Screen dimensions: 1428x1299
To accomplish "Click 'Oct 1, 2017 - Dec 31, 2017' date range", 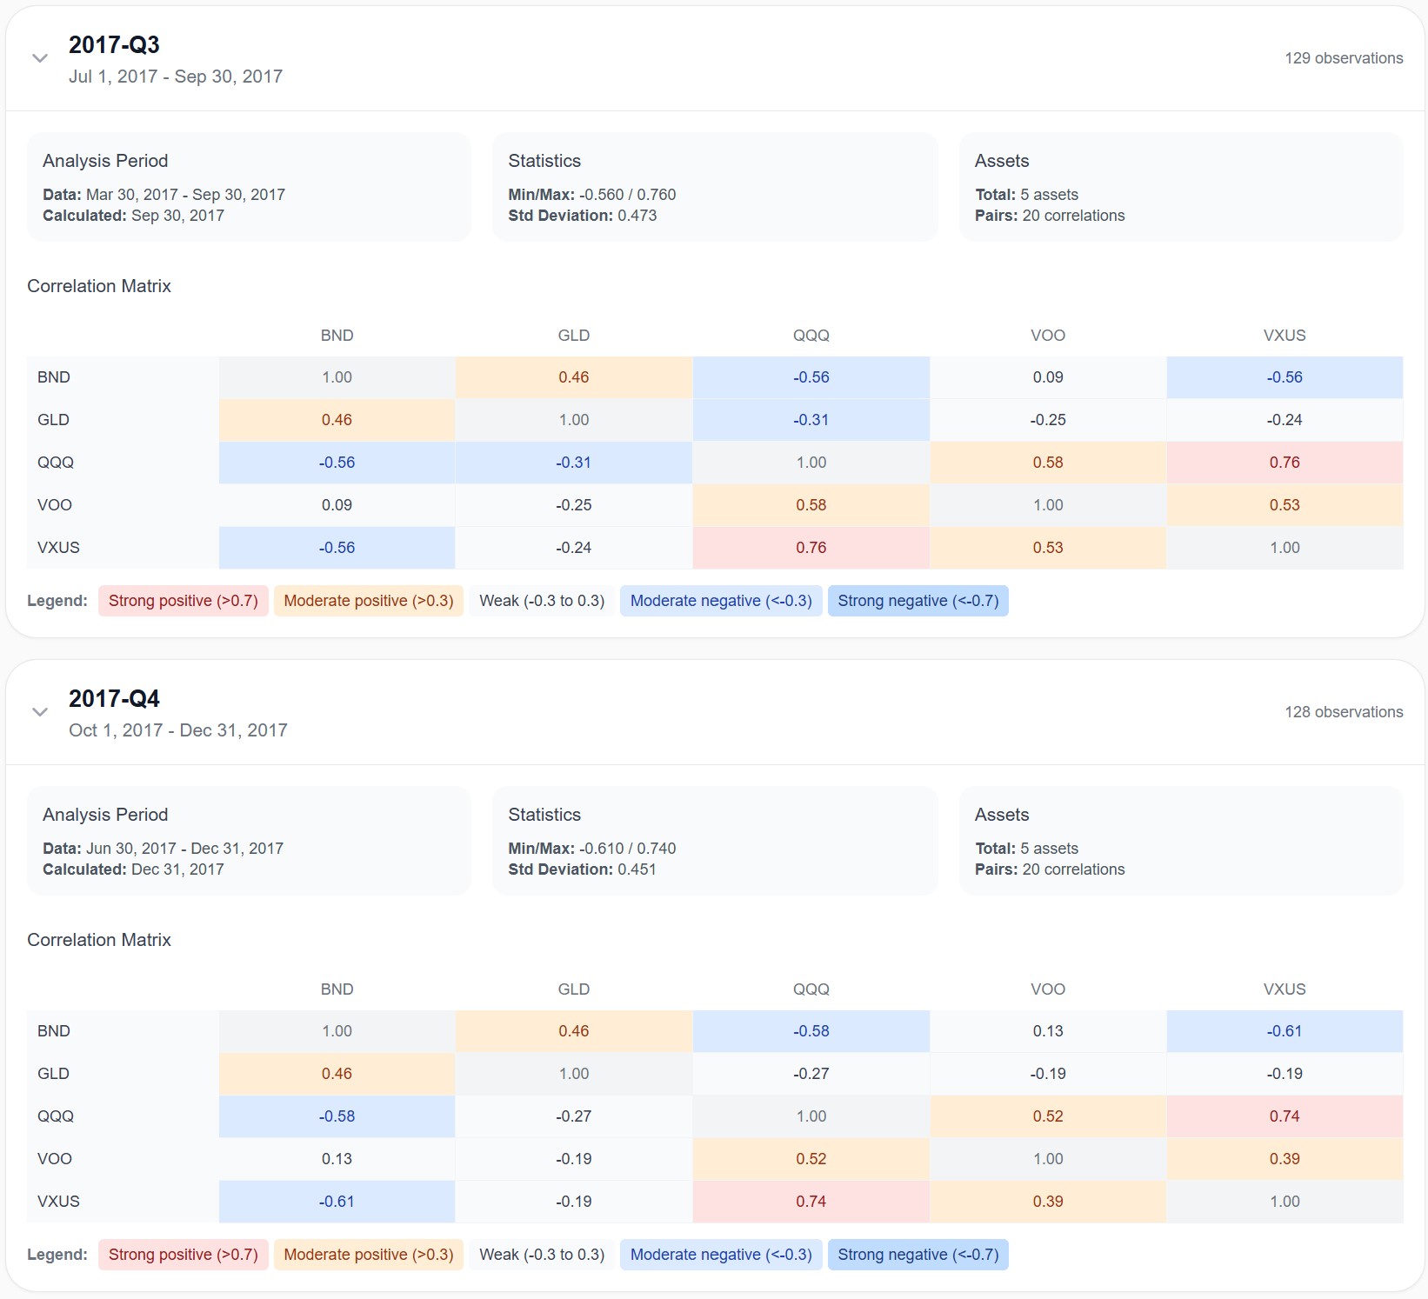I will 178,730.
